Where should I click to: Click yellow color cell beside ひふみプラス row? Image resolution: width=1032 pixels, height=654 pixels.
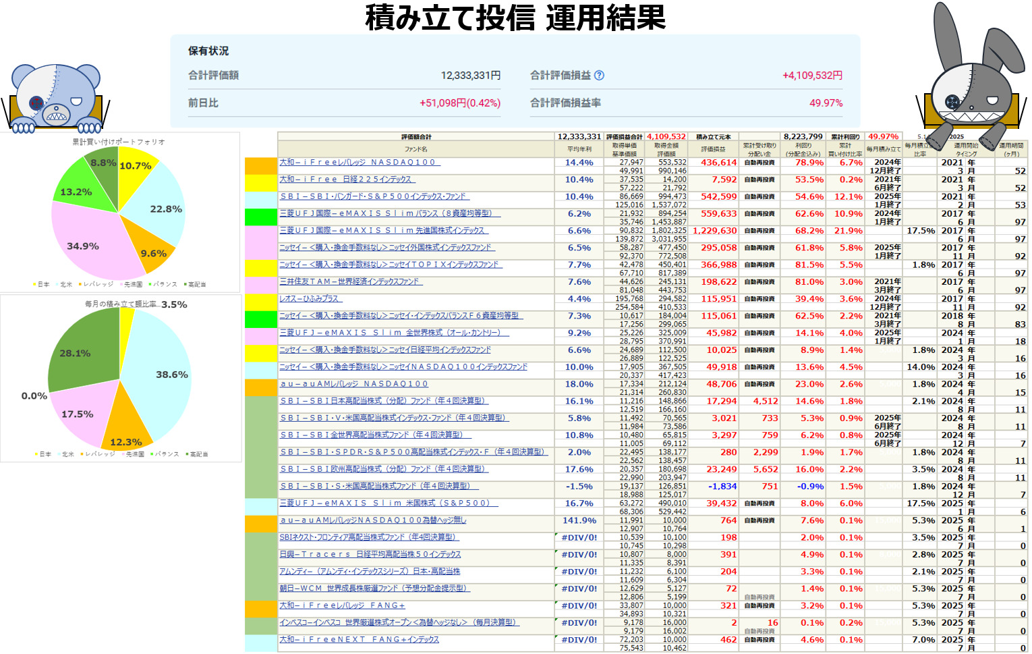[x=261, y=302]
